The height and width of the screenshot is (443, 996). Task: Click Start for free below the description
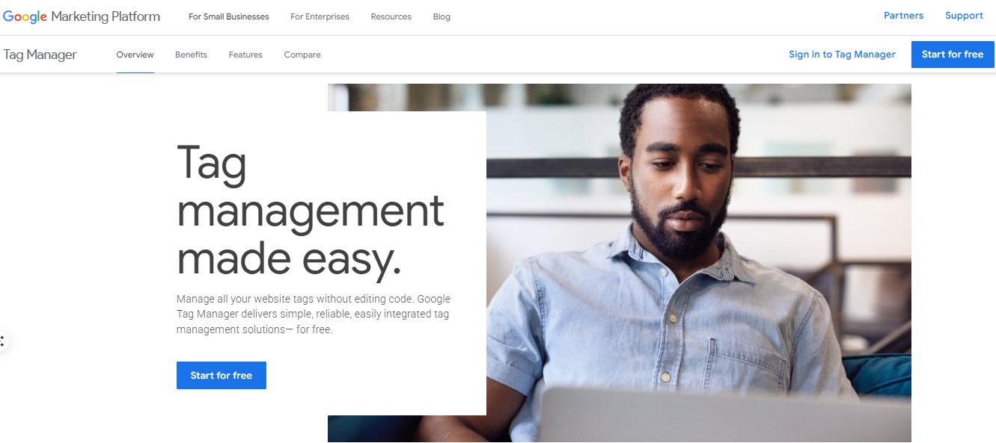(x=221, y=376)
